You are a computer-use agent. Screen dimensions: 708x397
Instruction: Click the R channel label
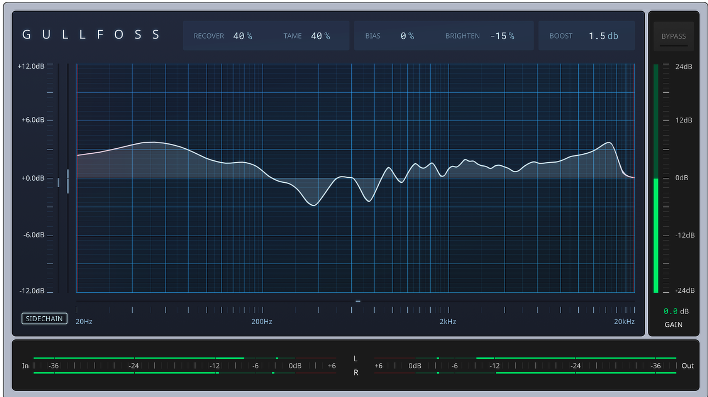click(x=356, y=373)
